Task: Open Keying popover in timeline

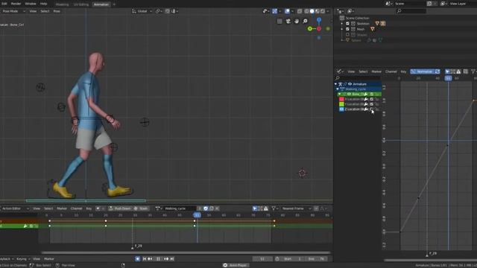Action: [23, 259]
